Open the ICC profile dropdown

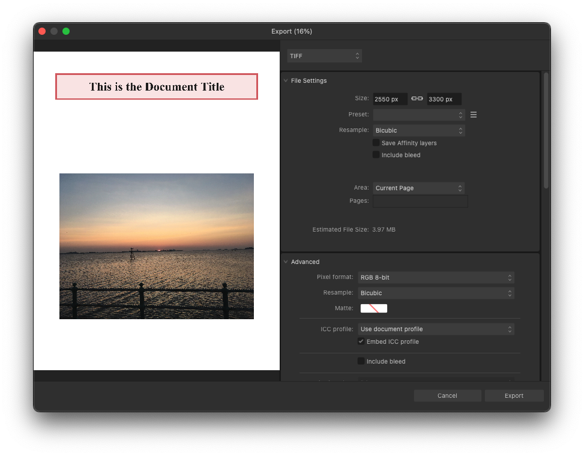(436, 329)
